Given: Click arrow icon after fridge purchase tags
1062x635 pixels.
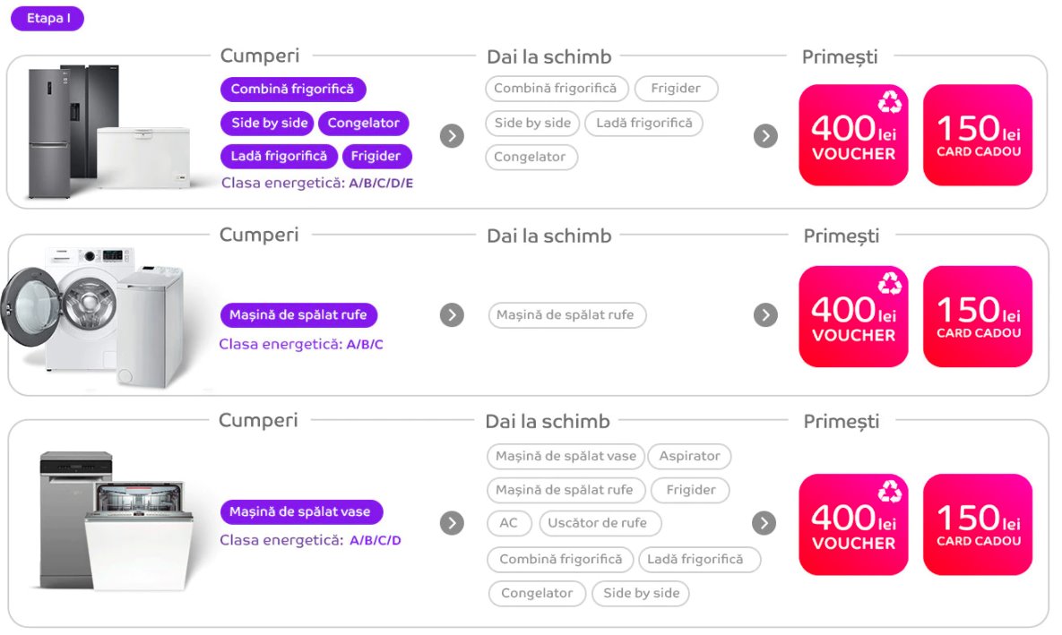Looking at the screenshot, I should tap(452, 136).
